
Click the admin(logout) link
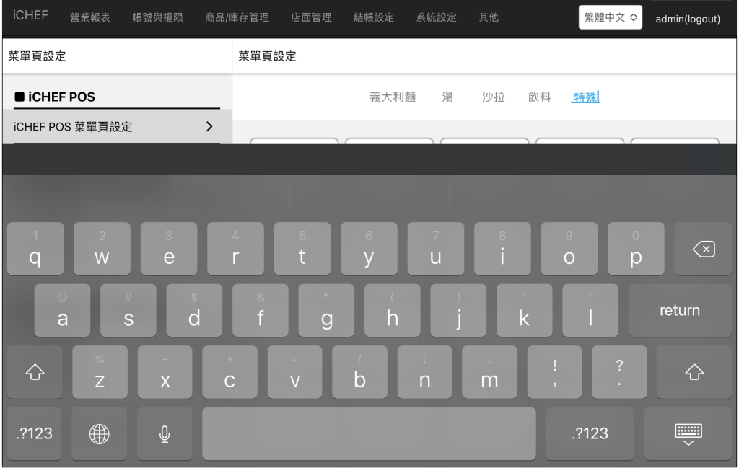[x=688, y=19]
